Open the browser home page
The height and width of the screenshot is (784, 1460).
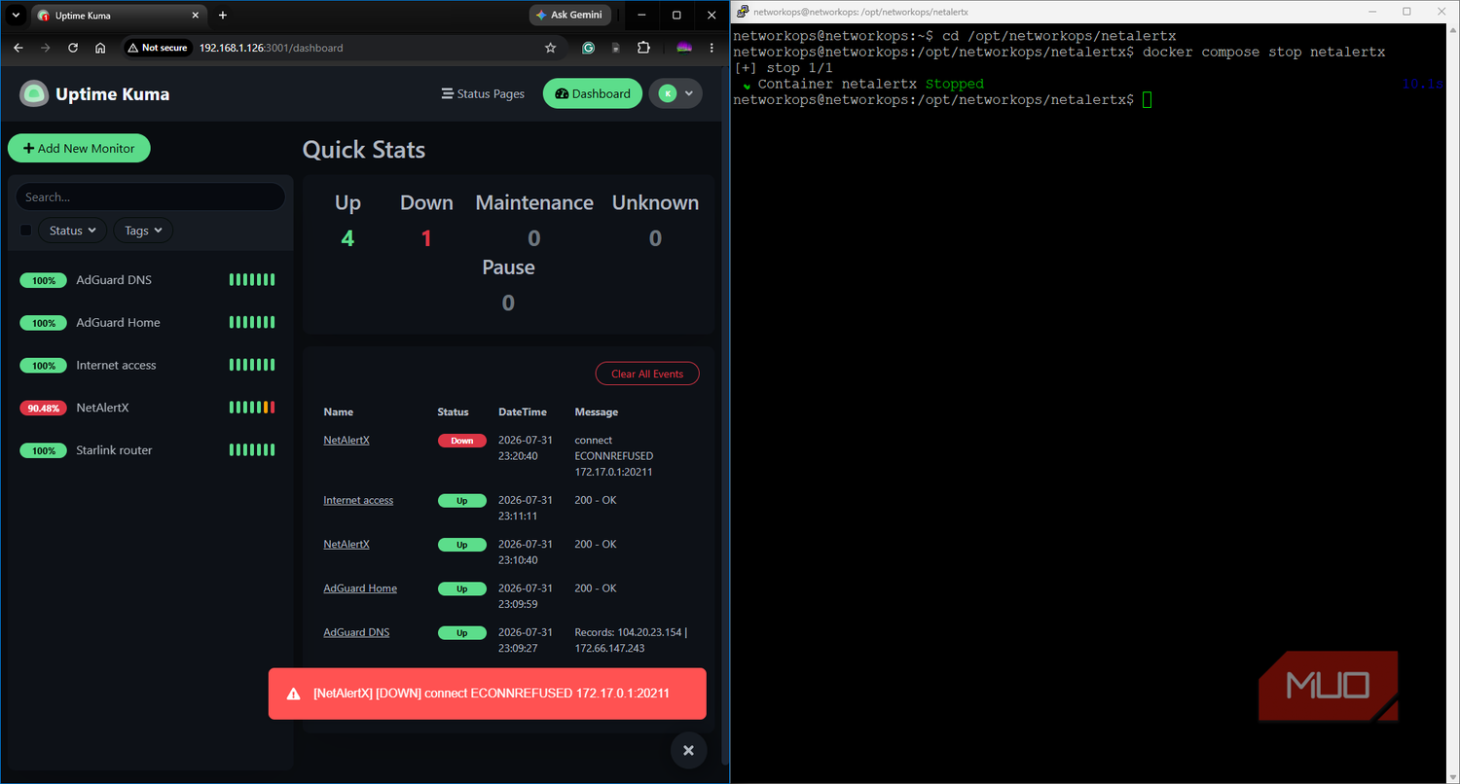point(100,48)
